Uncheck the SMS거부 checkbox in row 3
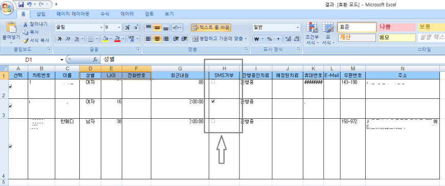 click(x=213, y=101)
